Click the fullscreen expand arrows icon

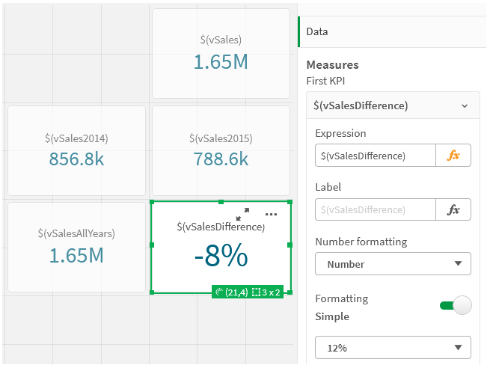(242, 213)
